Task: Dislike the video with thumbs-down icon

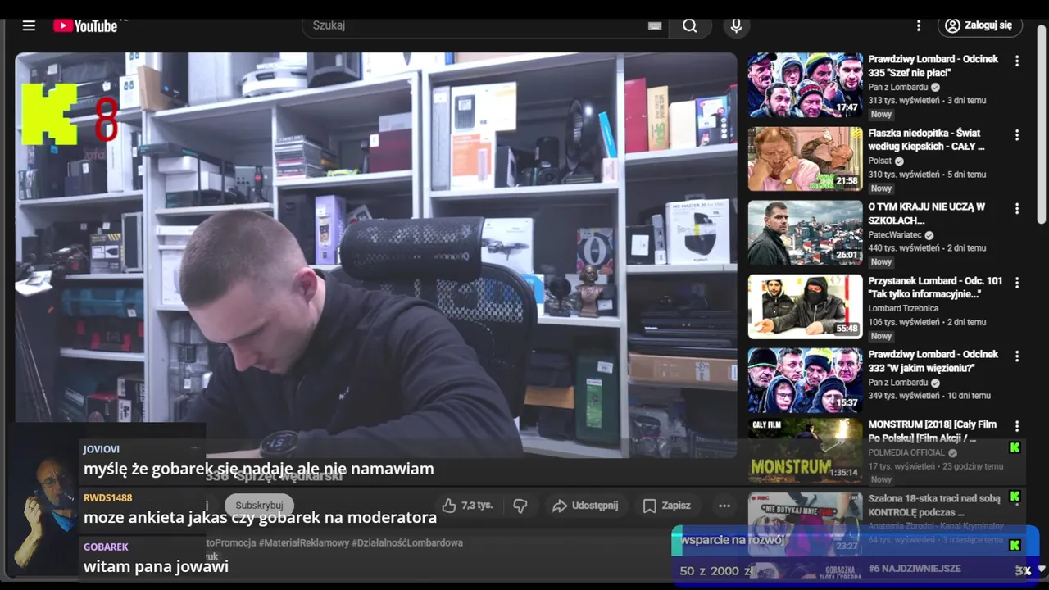Action: pyautogui.click(x=520, y=506)
